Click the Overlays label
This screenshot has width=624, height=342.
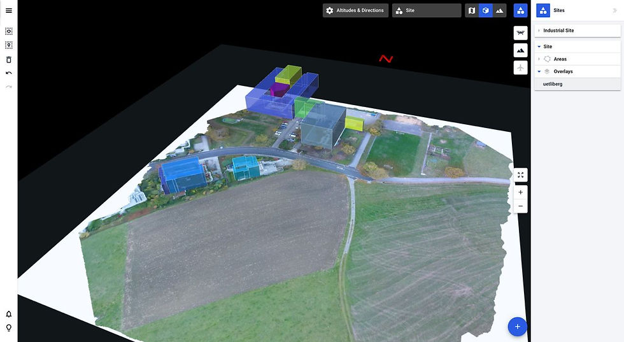[563, 72]
